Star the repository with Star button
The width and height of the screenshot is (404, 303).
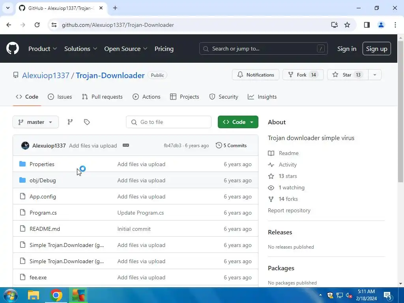point(348,75)
